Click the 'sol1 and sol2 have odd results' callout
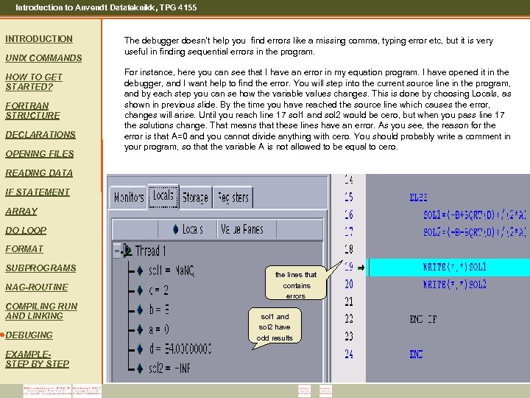This screenshot has height=398, width=530. [275, 327]
